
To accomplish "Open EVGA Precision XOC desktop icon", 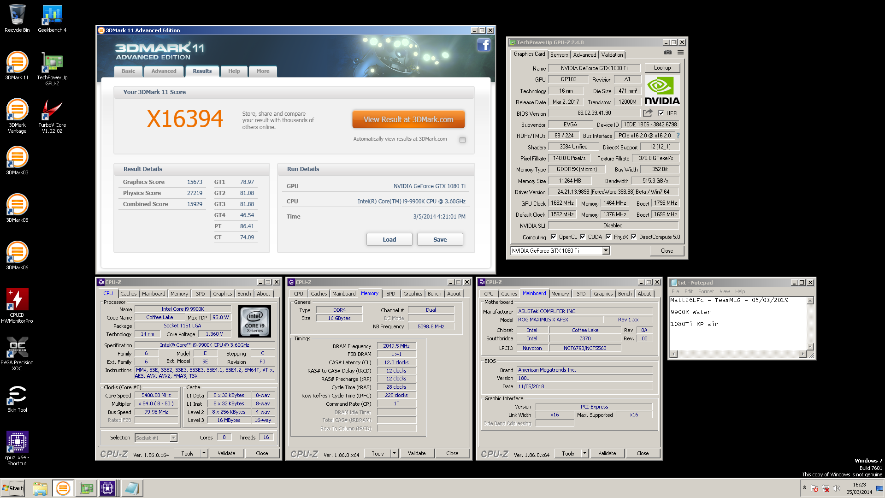I will coord(17,353).
